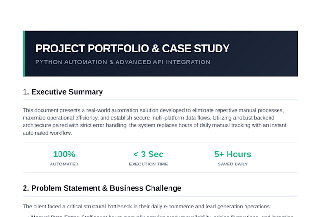Click the word 'multi-platform' in the summary paragraph
This screenshot has height=217, width=321.
[168, 118]
